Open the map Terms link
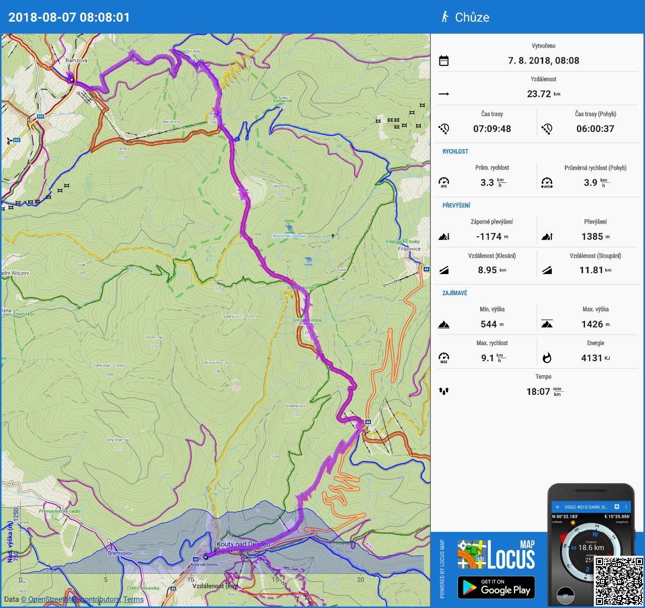645x608 pixels. tap(134, 599)
